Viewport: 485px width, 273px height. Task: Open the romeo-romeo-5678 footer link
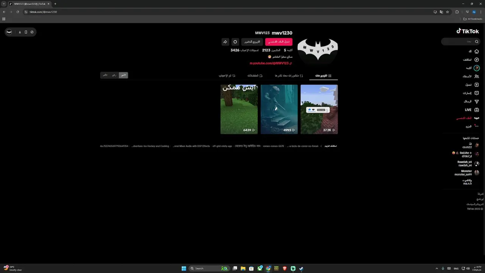click(274, 146)
